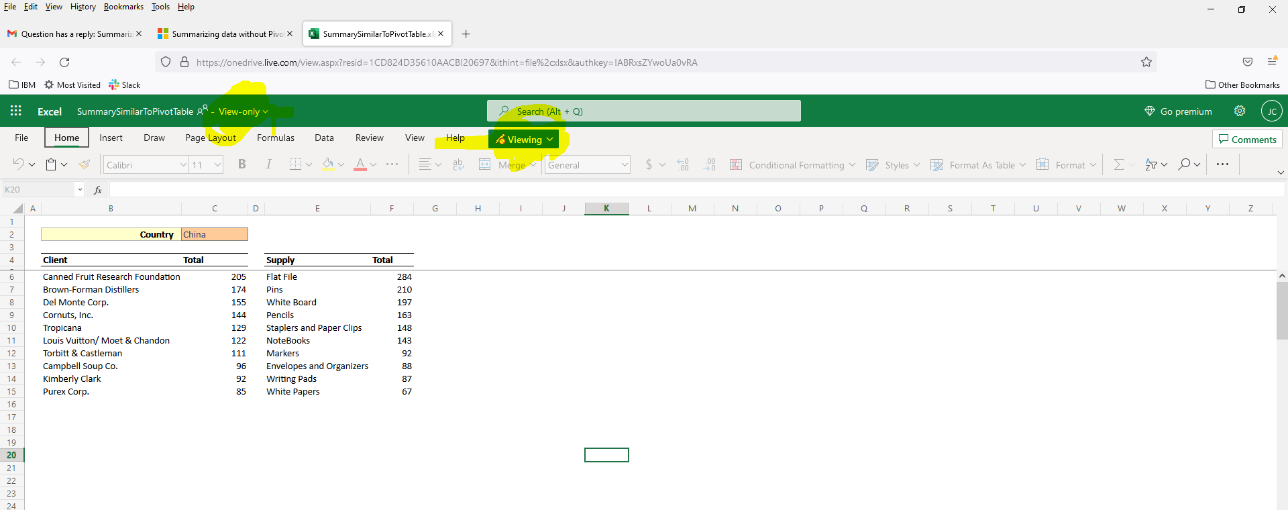This screenshot has height=510, width=1288.
Task: Bookmark this page with star icon
Action: tap(1146, 62)
